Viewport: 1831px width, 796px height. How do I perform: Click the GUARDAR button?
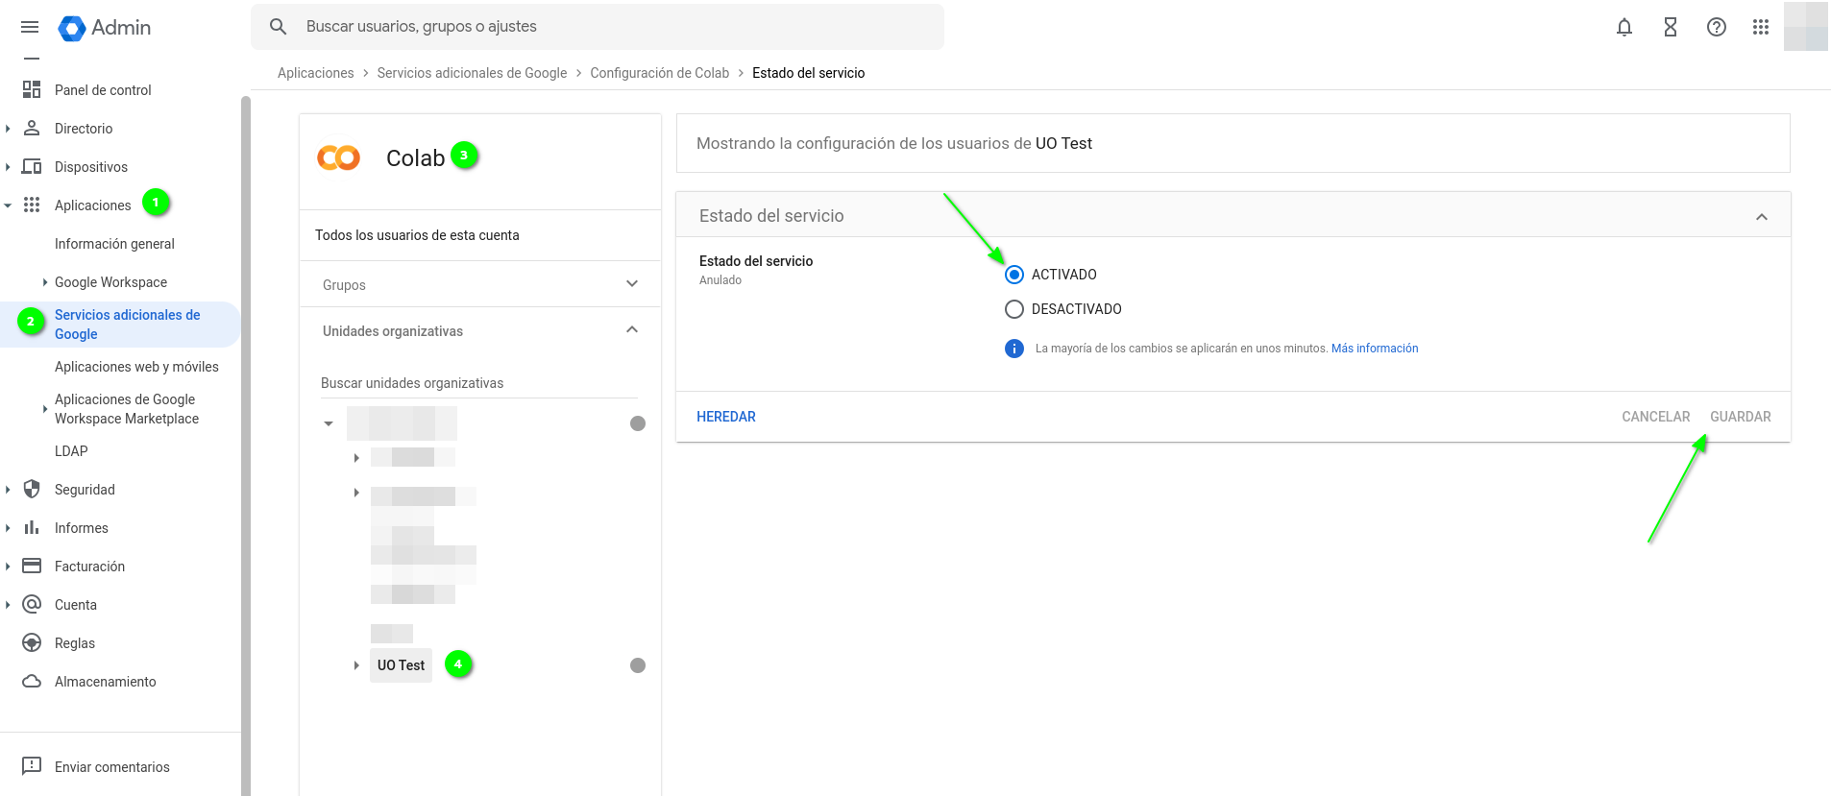(1740, 417)
